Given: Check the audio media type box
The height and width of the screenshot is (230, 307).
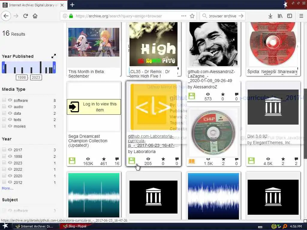Looking at the screenshot, I should coord(4,107).
